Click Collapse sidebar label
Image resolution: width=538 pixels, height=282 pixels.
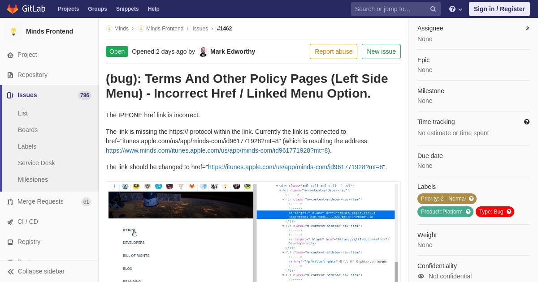[41, 271]
